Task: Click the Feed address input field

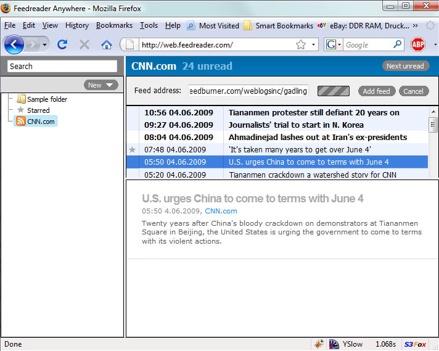Action: (248, 91)
